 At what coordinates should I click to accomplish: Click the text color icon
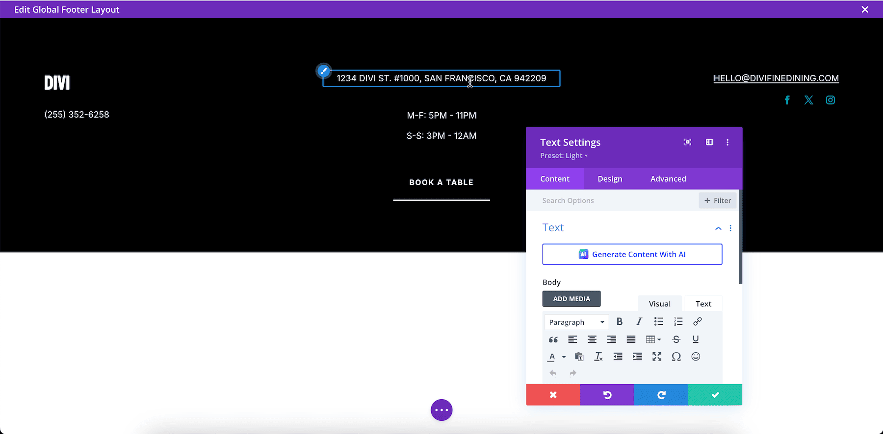point(552,357)
